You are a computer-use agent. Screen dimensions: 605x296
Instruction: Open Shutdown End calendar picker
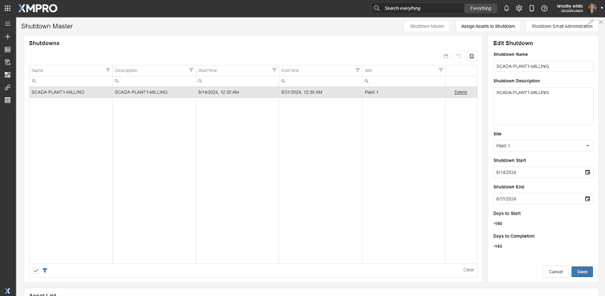pyautogui.click(x=588, y=199)
